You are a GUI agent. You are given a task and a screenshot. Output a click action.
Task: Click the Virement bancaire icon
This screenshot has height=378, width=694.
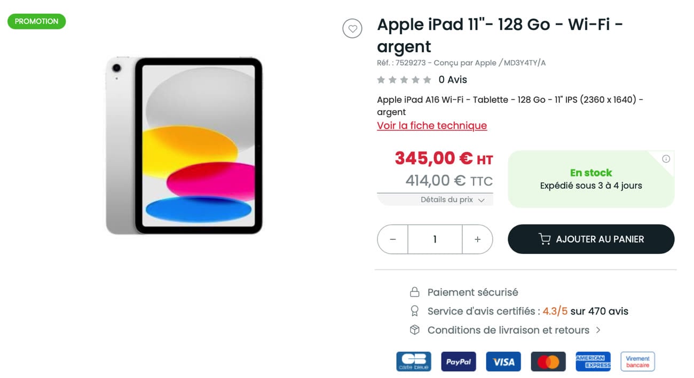click(x=637, y=361)
